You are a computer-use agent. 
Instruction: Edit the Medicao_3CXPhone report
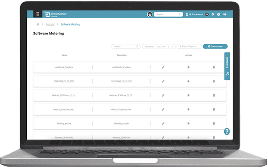163,95
